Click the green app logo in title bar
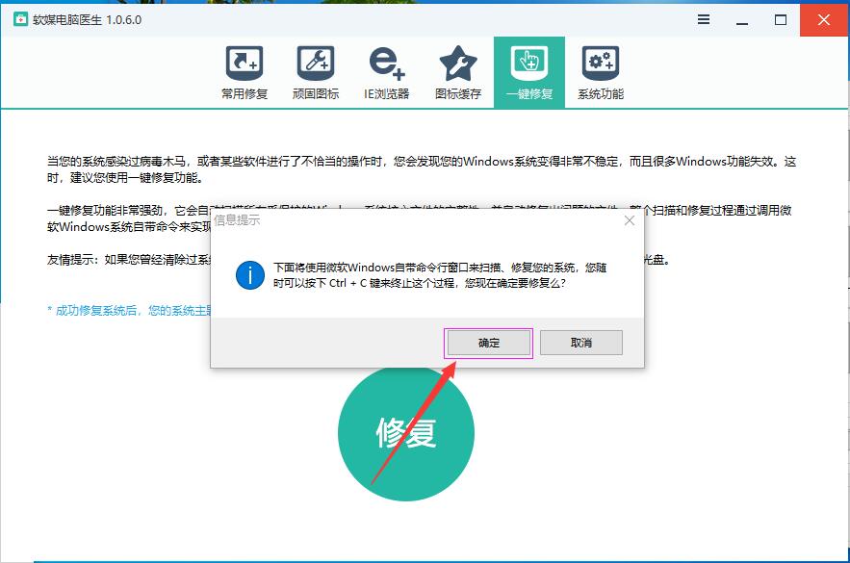850x563 pixels. click(x=18, y=19)
